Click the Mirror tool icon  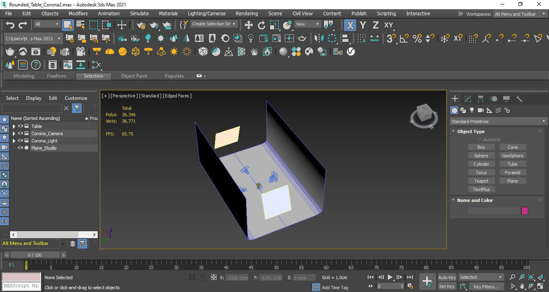319,39
